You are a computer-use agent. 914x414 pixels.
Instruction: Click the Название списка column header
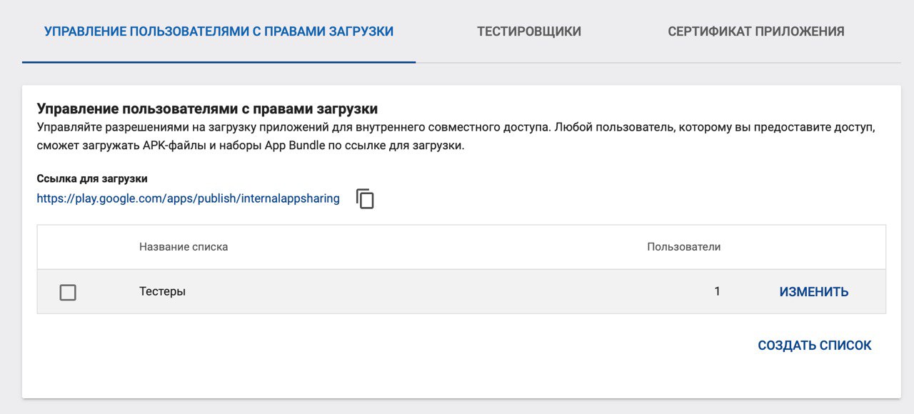click(x=184, y=247)
